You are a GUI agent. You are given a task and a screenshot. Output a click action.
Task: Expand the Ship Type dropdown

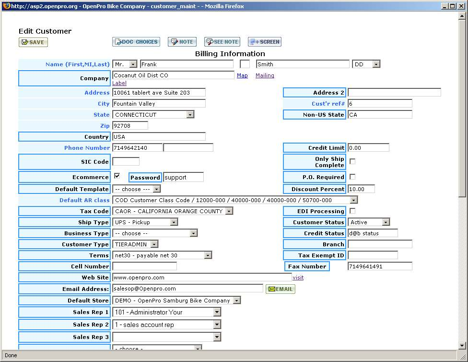174,222
